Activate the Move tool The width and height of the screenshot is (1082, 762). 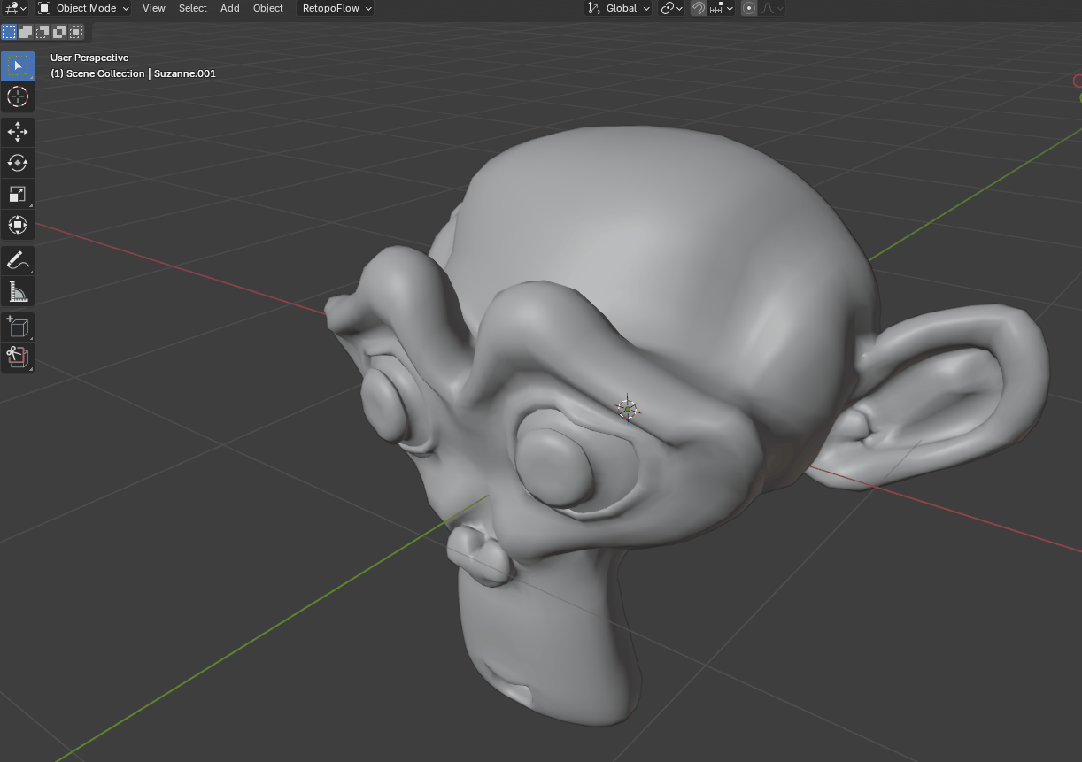[18, 133]
